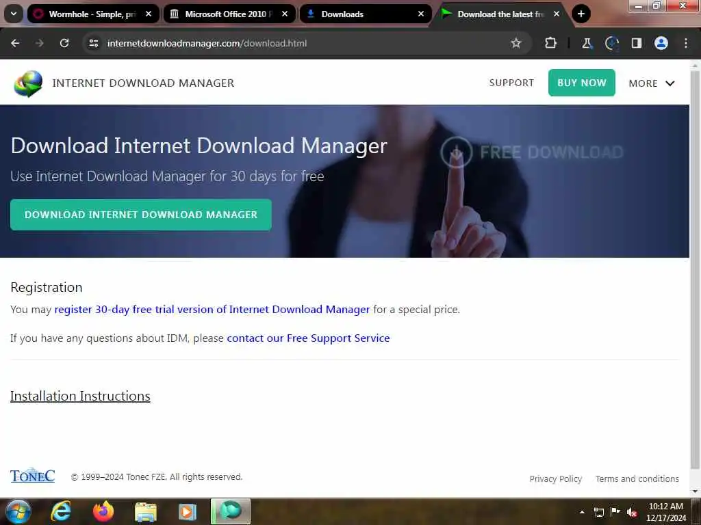701x525 pixels.
Task: Open the Windows Start orb
Action: (18, 511)
